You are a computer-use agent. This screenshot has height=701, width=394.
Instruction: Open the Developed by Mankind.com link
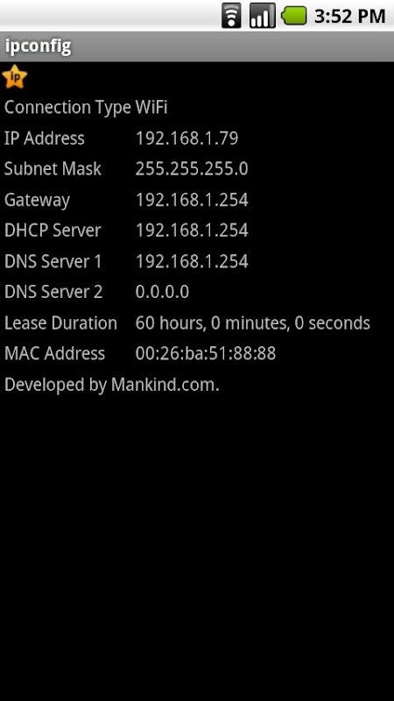(112, 385)
